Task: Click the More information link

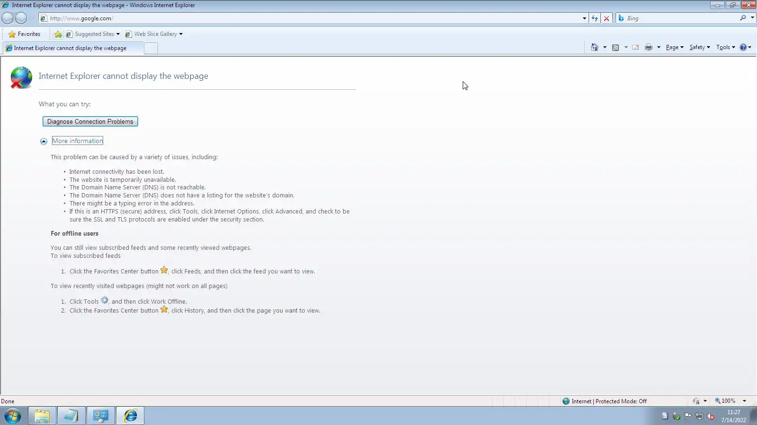Action: click(78, 141)
